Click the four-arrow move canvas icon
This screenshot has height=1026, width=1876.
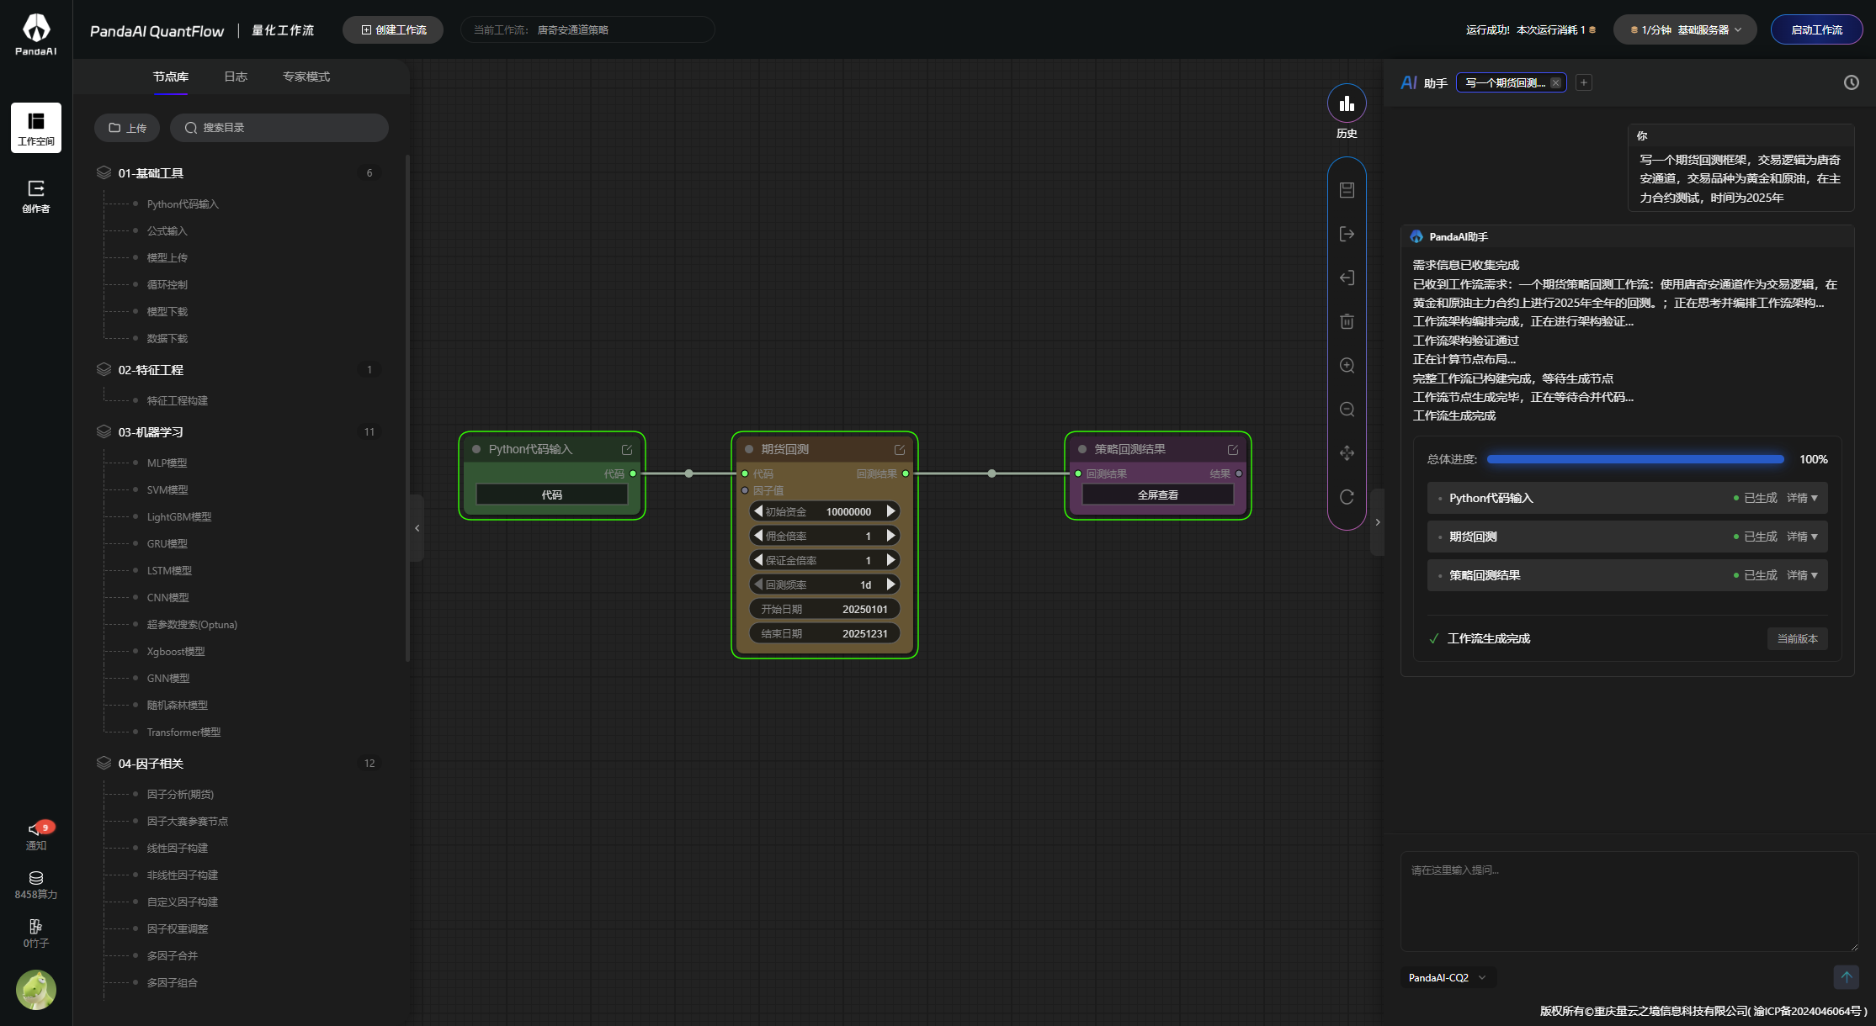coord(1347,452)
